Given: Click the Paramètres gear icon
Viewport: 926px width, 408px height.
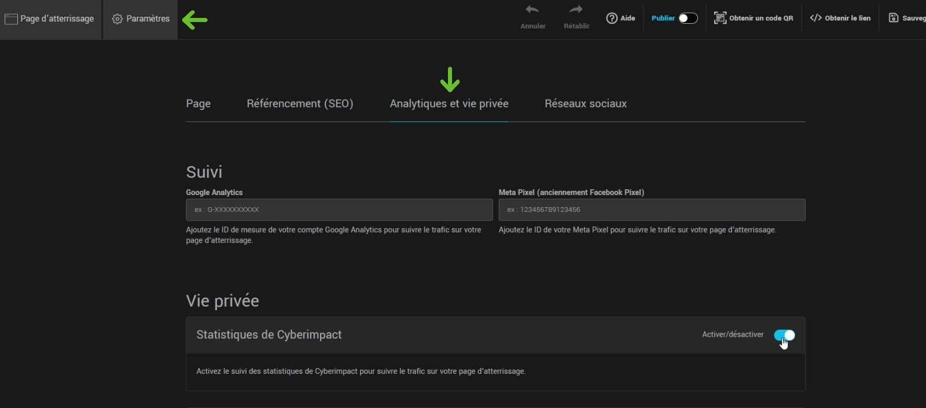Looking at the screenshot, I should pyautogui.click(x=117, y=19).
